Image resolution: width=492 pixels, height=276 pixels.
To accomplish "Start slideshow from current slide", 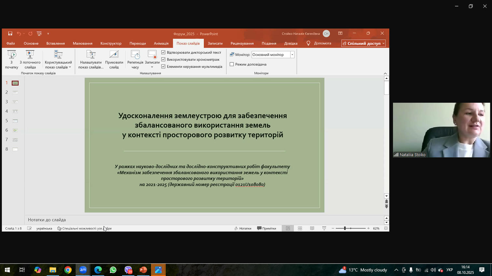I will coord(30,55).
